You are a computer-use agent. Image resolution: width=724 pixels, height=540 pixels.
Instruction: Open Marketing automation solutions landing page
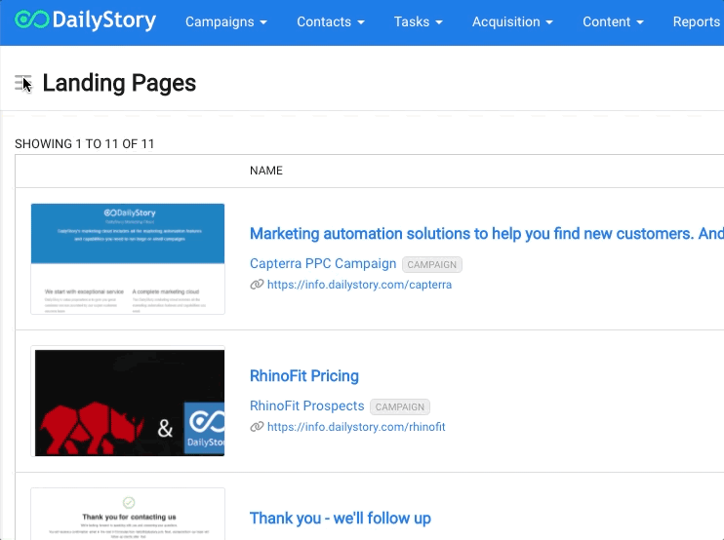click(487, 234)
